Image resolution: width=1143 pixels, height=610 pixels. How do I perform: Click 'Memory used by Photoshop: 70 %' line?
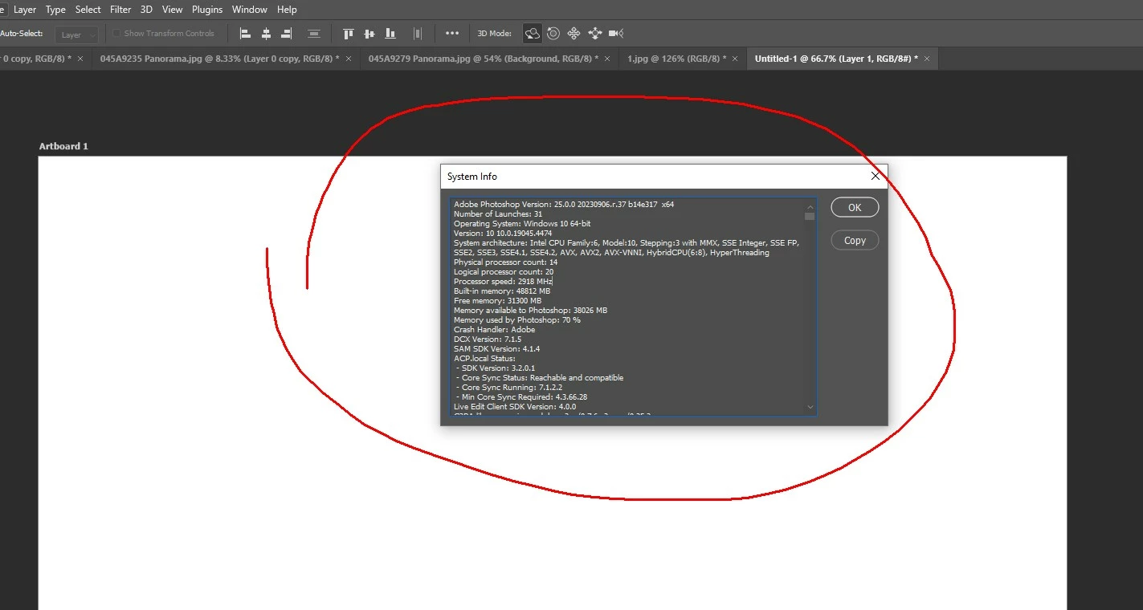pos(517,320)
